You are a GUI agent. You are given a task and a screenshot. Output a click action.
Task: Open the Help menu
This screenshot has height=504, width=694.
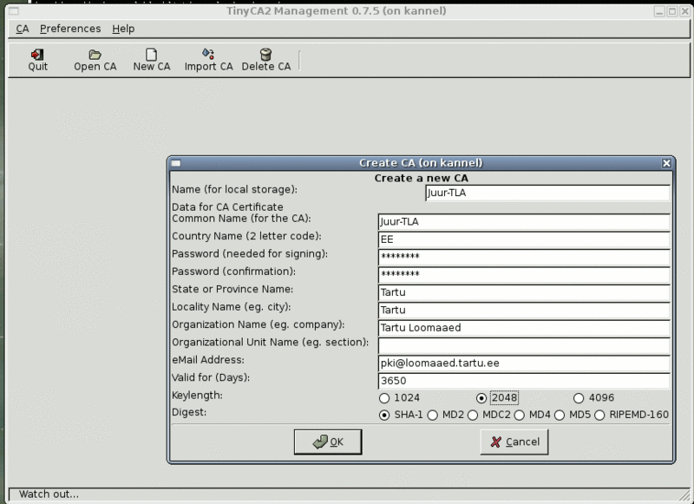123,29
